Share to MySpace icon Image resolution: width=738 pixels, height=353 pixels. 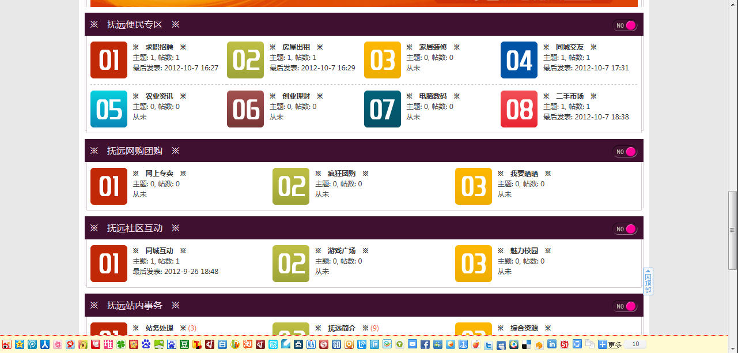point(501,345)
